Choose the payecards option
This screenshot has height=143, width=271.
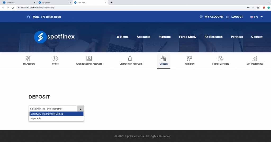point(56,119)
